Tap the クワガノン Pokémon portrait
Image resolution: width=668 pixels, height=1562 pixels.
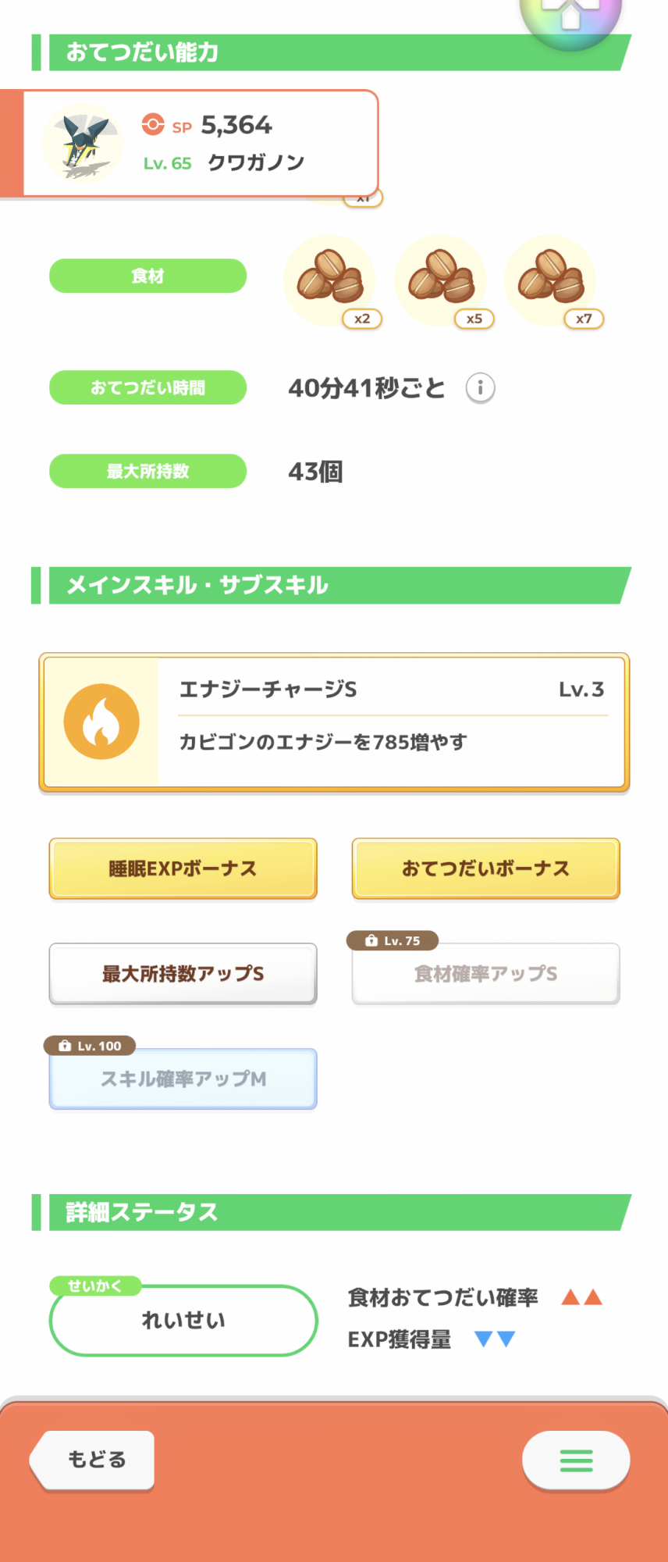point(82,143)
